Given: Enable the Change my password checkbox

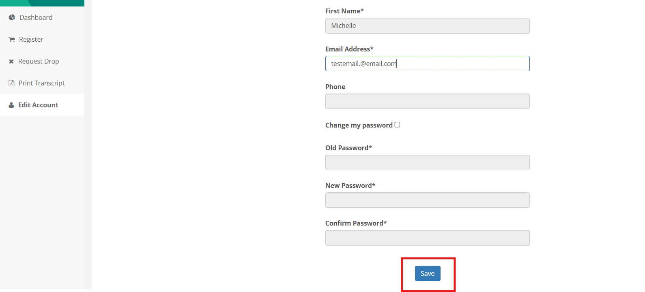Looking at the screenshot, I should (x=397, y=125).
